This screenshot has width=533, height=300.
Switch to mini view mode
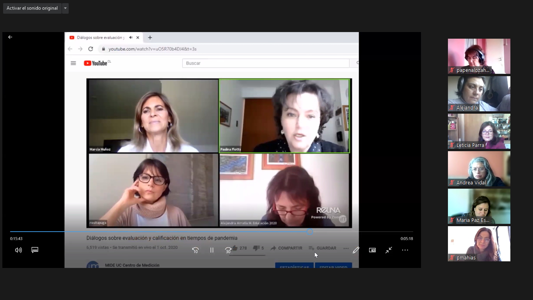coord(372,250)
